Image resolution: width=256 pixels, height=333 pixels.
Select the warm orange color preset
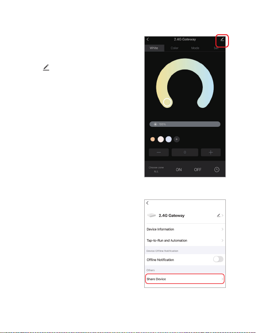pyautogui.click(x=152, y=139)
